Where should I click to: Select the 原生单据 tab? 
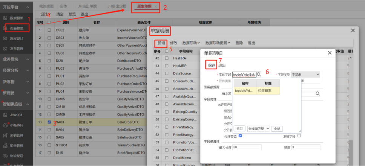[x=144, y=6]
